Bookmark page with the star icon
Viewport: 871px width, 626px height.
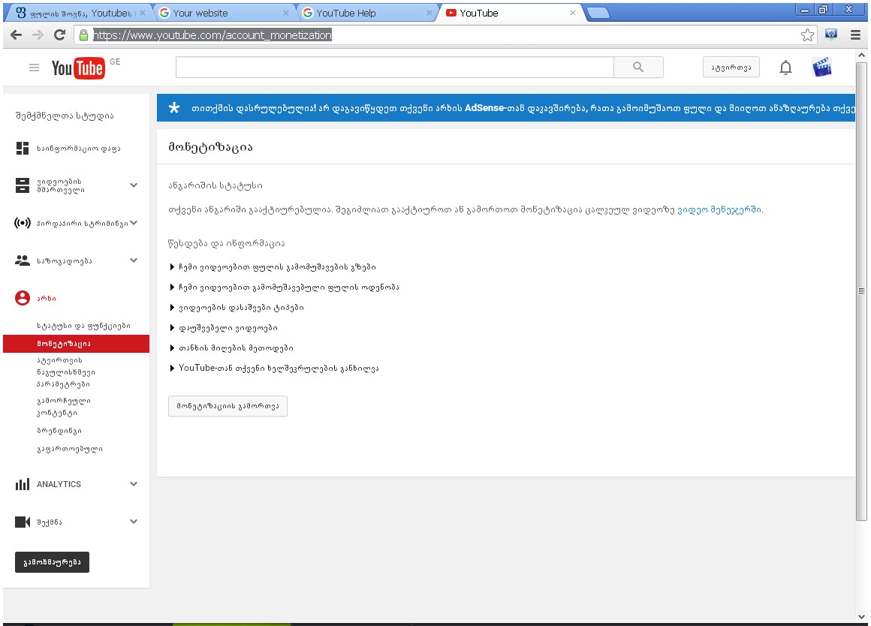(x=807, y=35)
